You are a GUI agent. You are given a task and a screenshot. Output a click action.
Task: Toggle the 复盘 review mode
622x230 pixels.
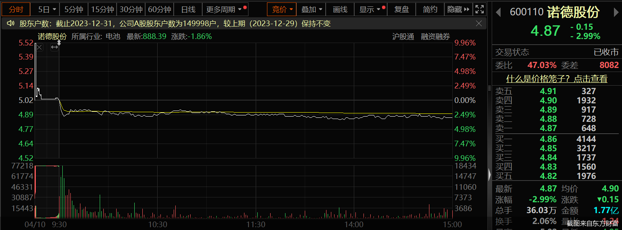tap(401, 9)
